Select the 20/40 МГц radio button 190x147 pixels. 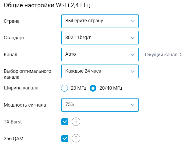[x=93, y=88]
